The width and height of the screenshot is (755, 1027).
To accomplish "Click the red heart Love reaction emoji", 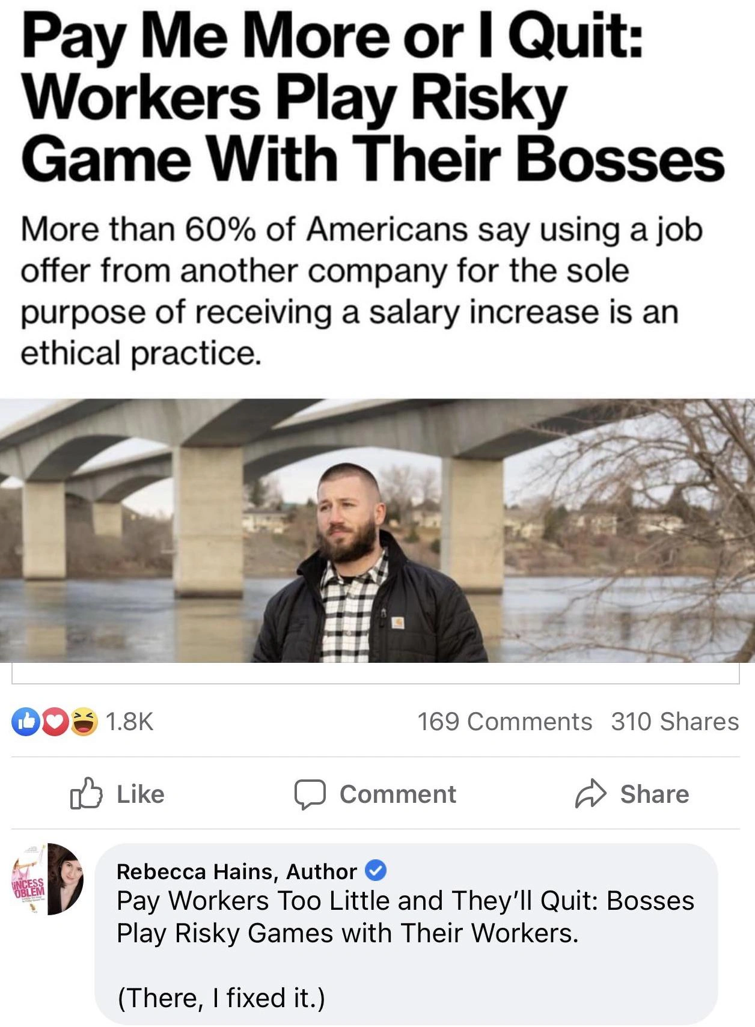I will (x=55, y=722).
